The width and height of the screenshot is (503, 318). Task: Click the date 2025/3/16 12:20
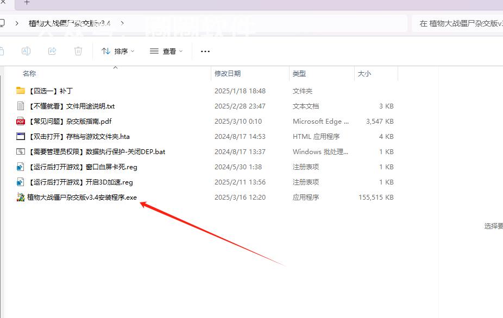(240, 197)
